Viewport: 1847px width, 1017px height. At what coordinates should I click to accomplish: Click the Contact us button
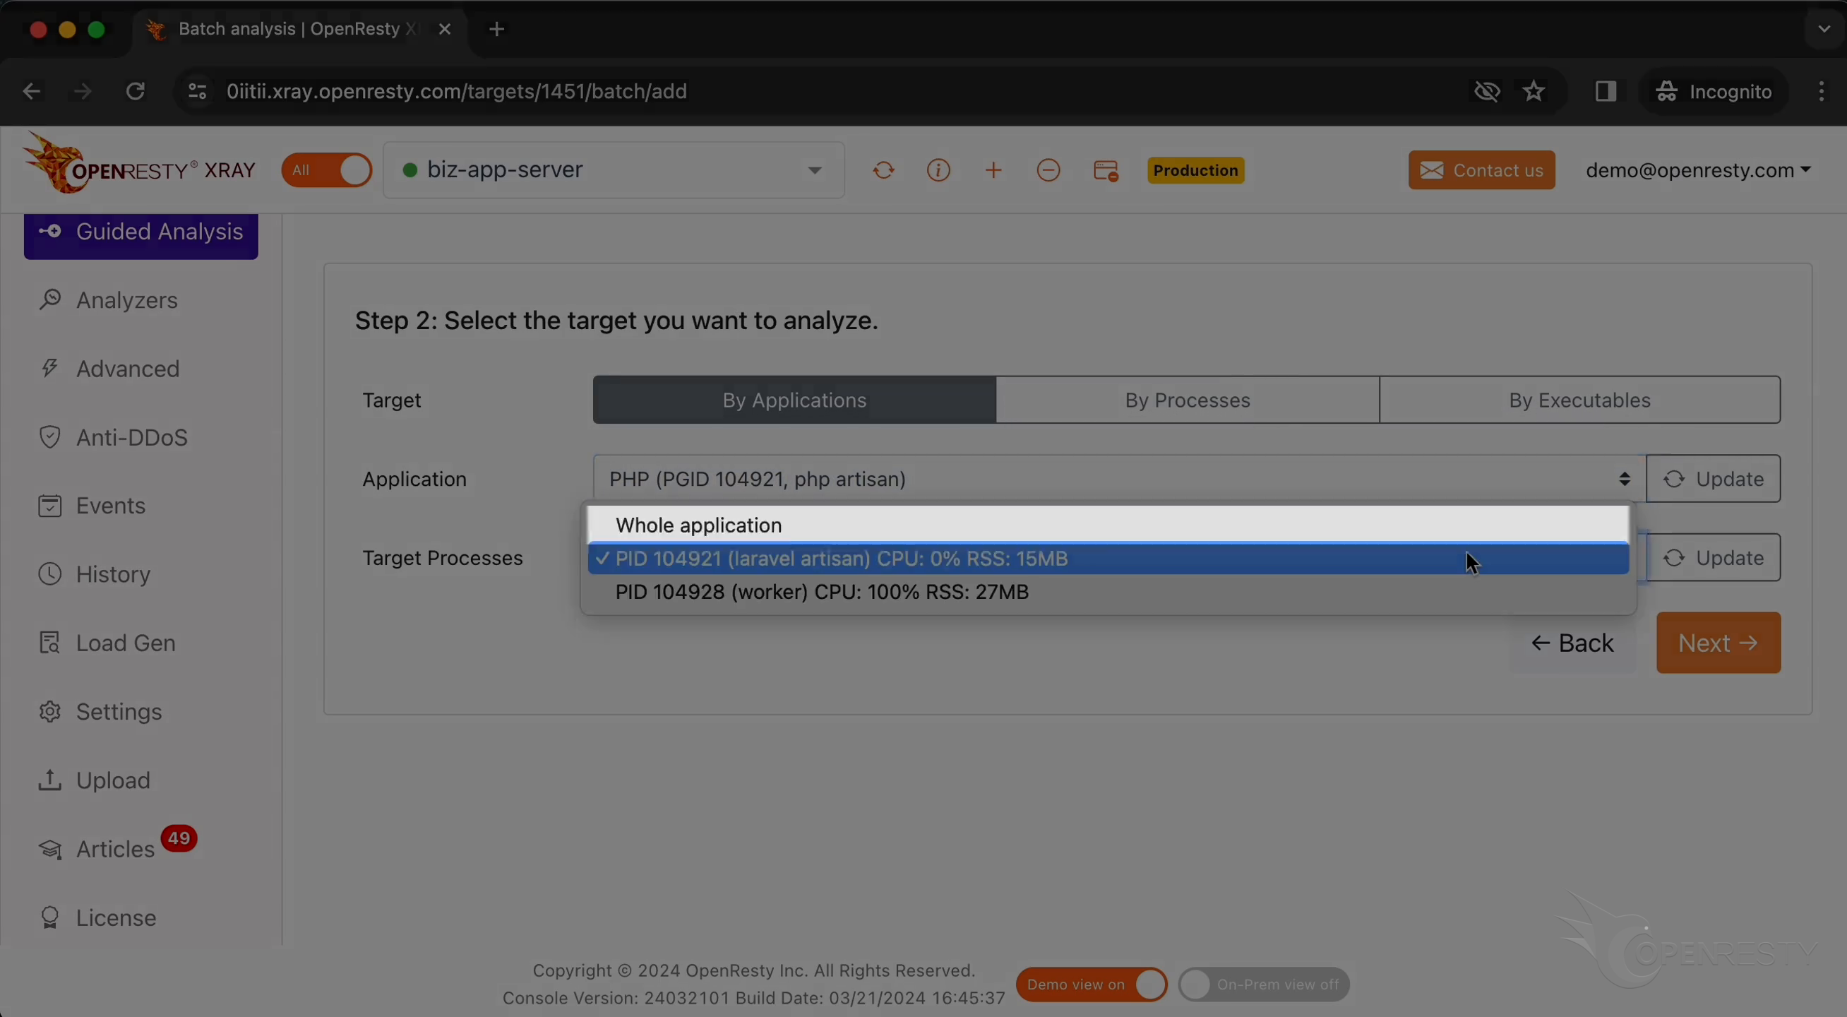coord(1481,170)
